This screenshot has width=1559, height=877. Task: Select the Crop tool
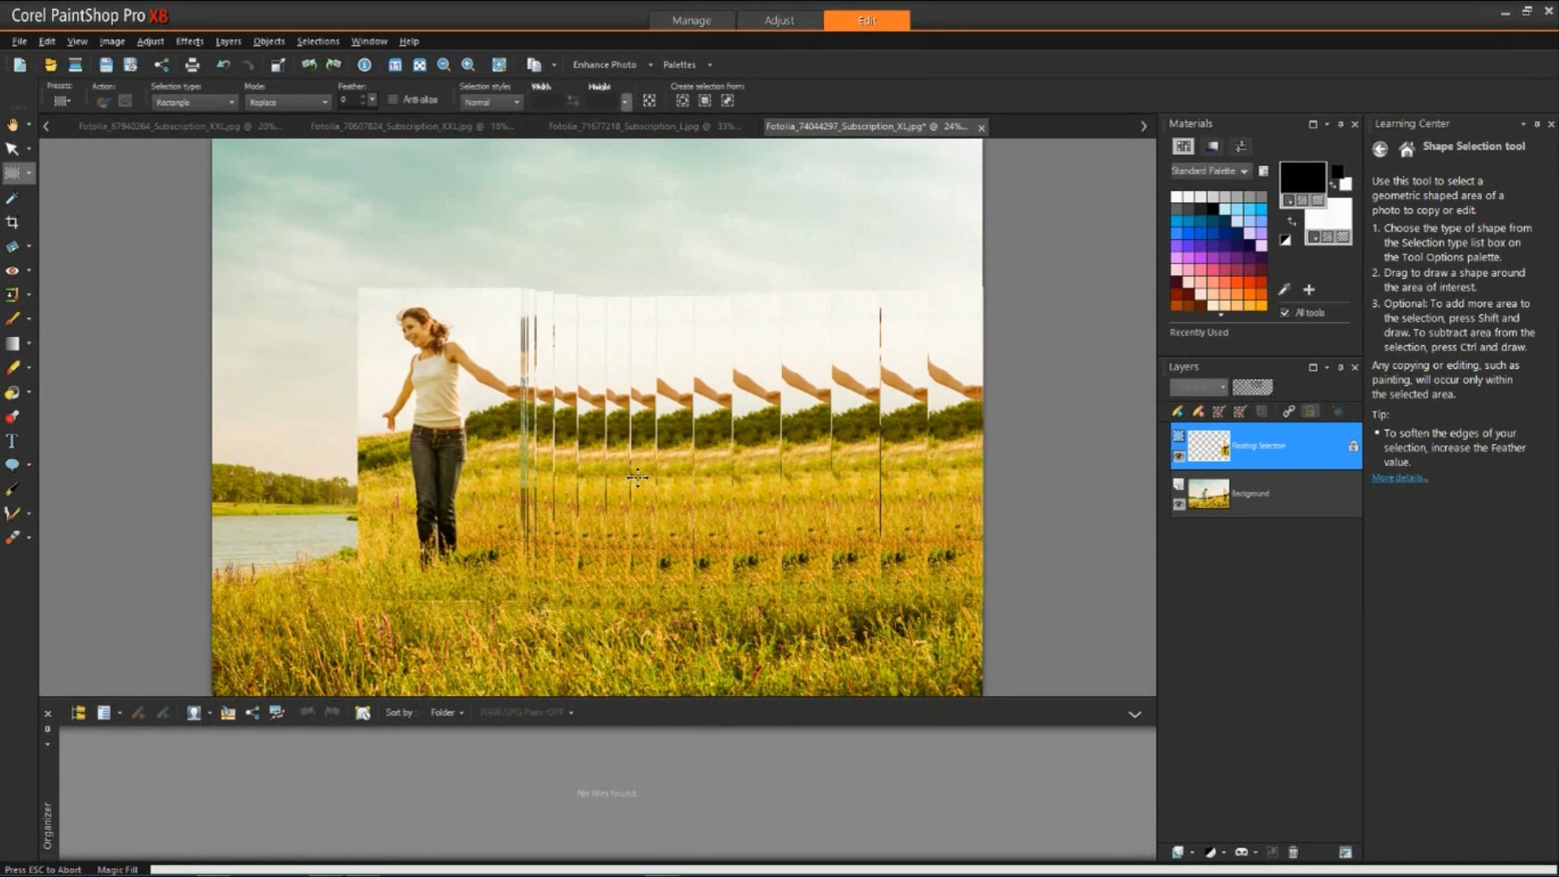tap(12, 222)
